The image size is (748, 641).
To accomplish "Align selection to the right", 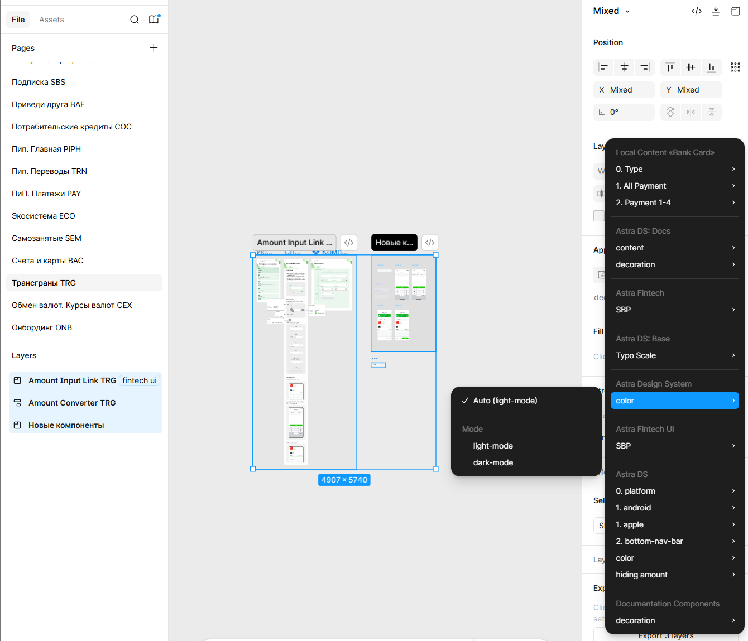I will 645,68.
